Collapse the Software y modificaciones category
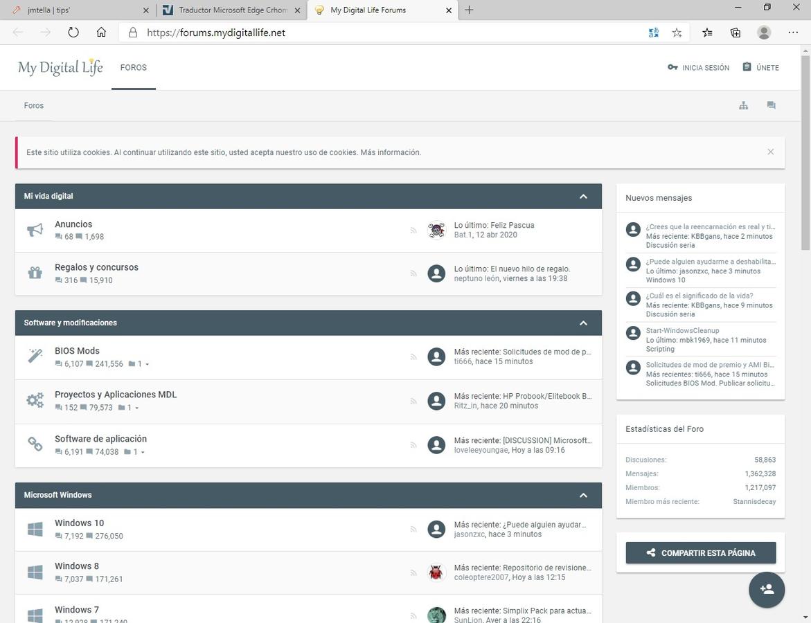Viewport: 811px width, 623px height. point(583,323)
